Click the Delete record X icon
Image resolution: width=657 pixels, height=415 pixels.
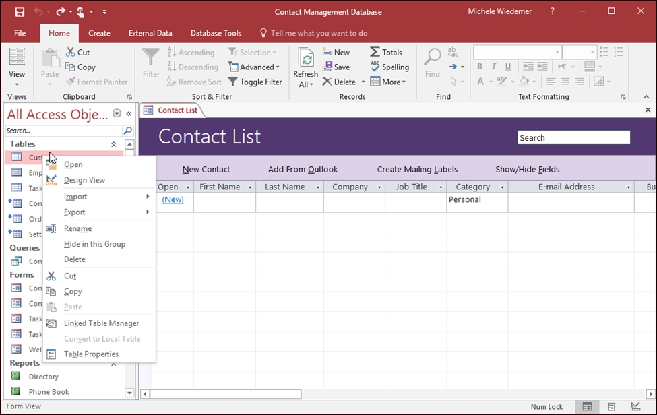327,82
